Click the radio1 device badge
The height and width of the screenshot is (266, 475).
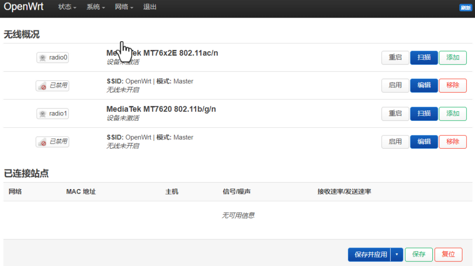tap(53, 114)
